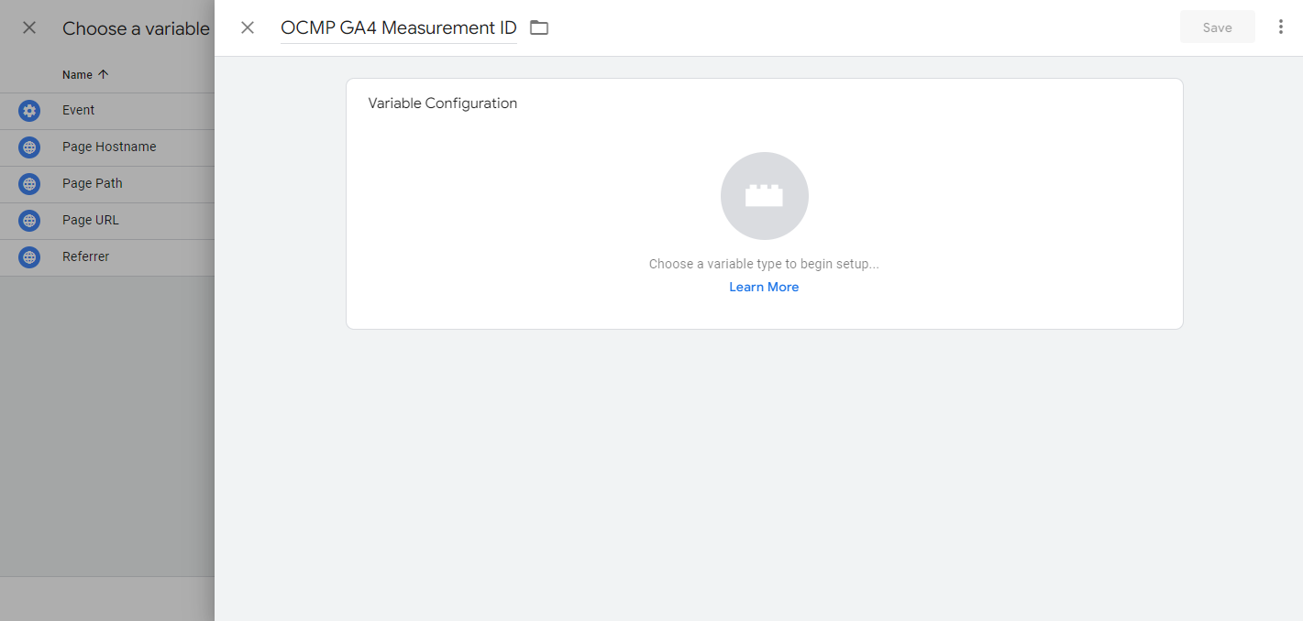Open the Learn More link
This screenshot has width=1303, height=621.
pyautogui.click(x=764, y=287)
